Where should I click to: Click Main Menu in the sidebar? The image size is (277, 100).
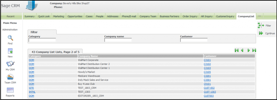click(10, 23)
